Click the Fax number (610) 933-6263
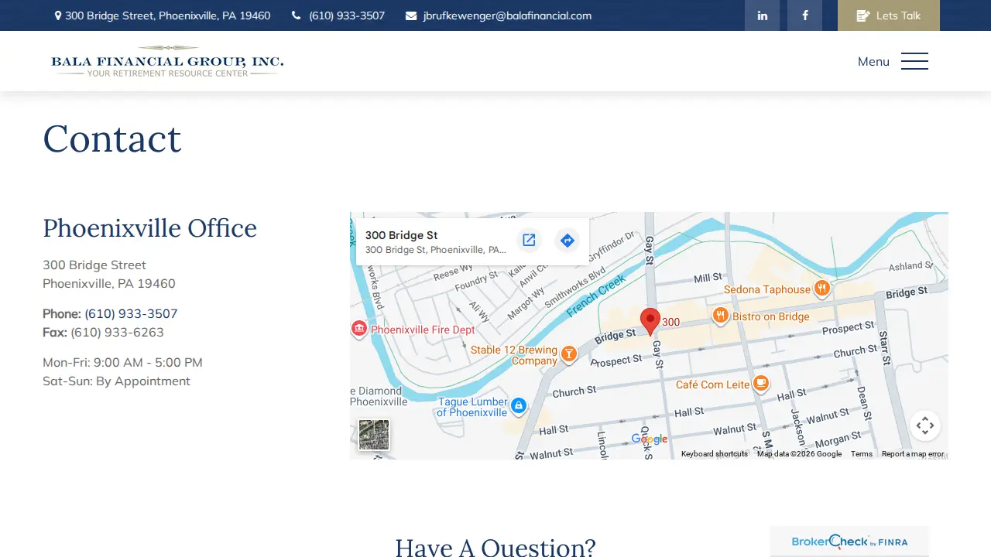 click(x=117, y=332)
